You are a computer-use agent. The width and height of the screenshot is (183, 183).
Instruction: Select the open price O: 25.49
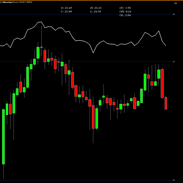(67, 8)
